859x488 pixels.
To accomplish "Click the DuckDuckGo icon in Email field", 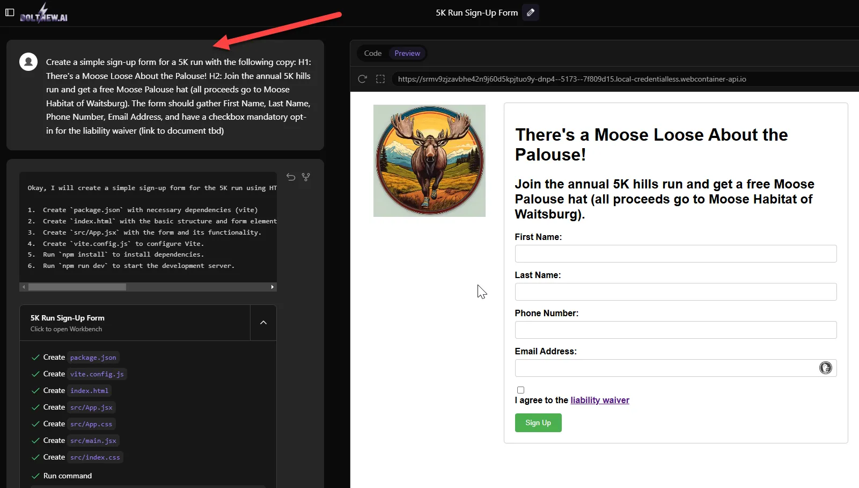I will tap(825, 368).
